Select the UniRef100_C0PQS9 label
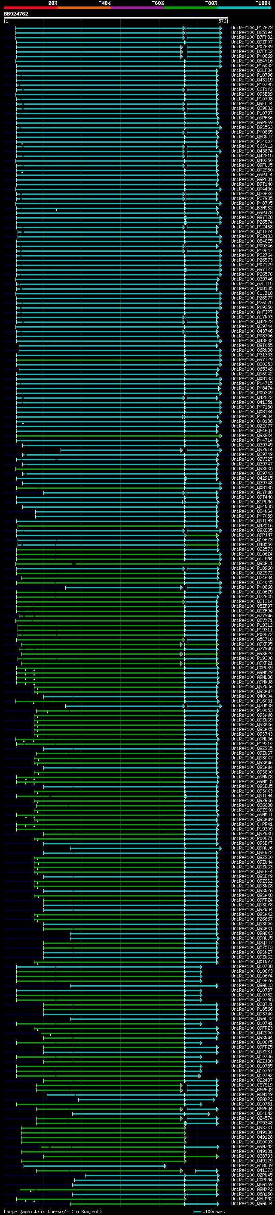Screen dimensions: 275x1215 tap(252, 668)
